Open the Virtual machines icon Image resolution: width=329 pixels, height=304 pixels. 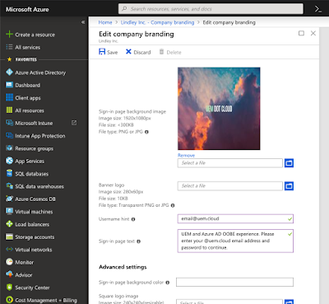click(9, 211)
